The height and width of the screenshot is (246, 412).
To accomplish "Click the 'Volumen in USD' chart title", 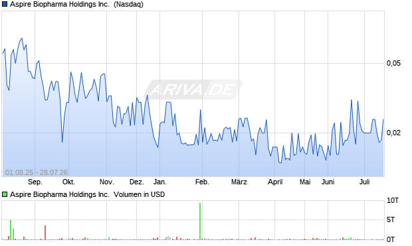I will pos(140,194).
